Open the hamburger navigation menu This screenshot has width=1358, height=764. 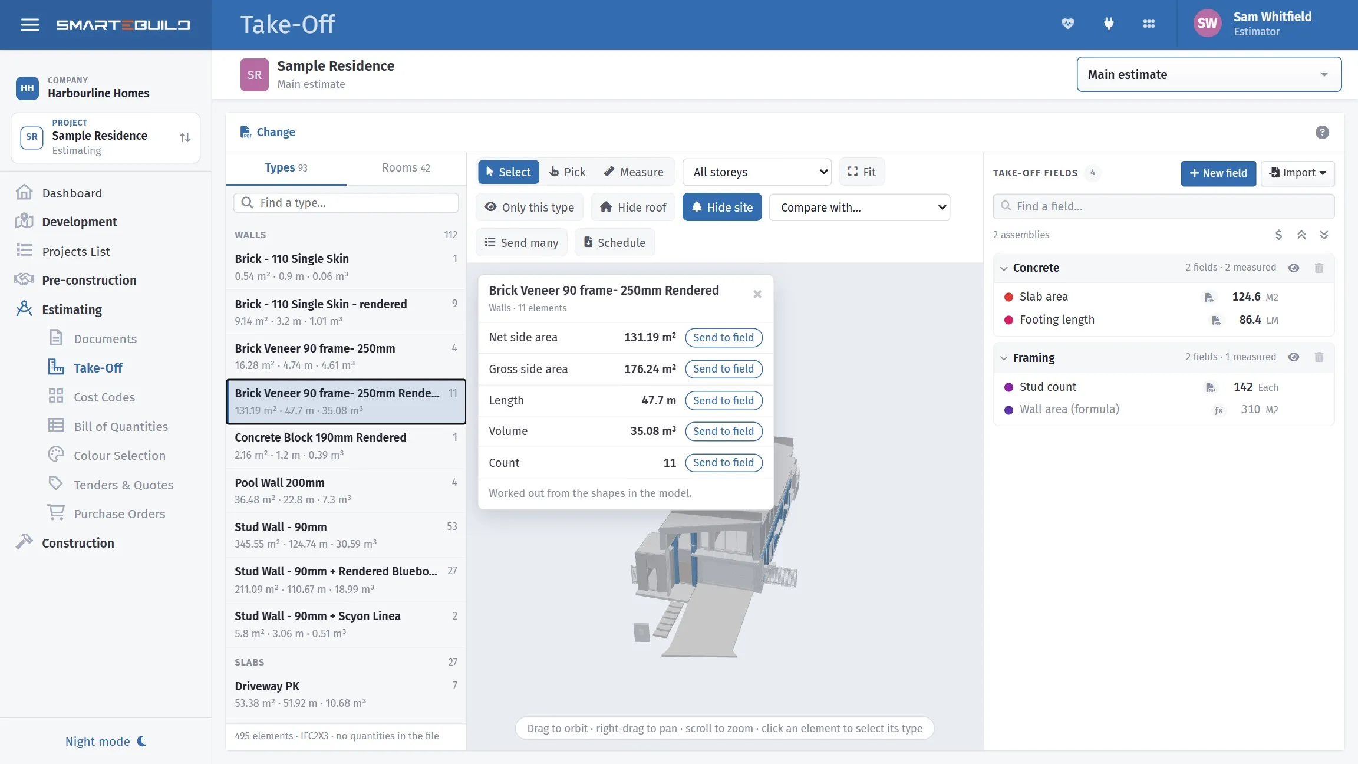(x=29, y=25)
